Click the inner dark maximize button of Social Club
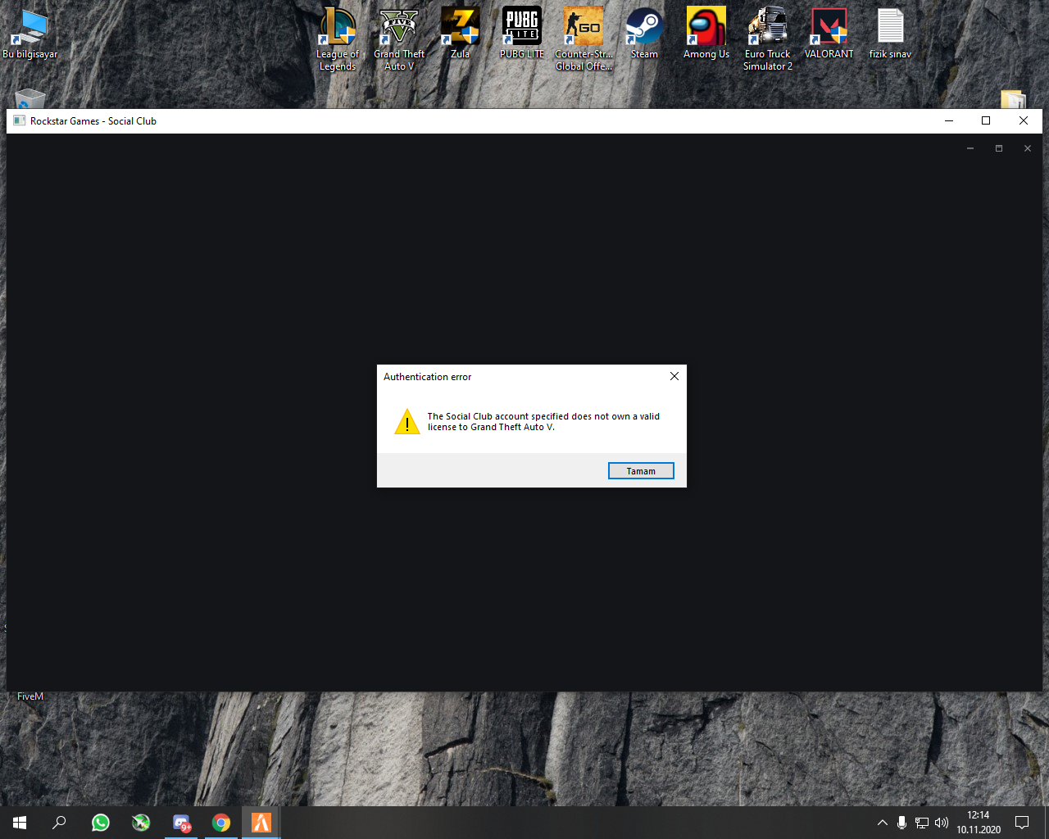 coord(999,148)
